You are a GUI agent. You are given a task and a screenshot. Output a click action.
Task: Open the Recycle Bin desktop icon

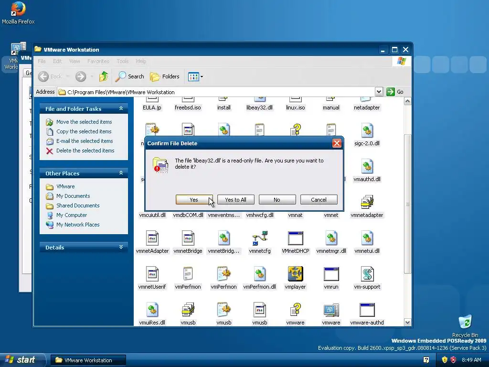pos(465,326)
